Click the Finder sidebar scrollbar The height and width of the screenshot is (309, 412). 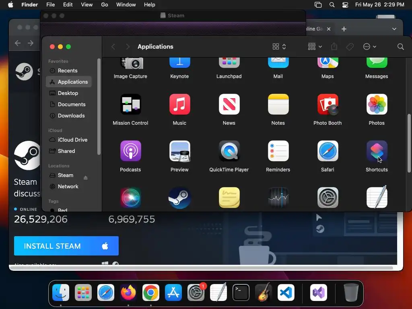[x=99, y=107]
